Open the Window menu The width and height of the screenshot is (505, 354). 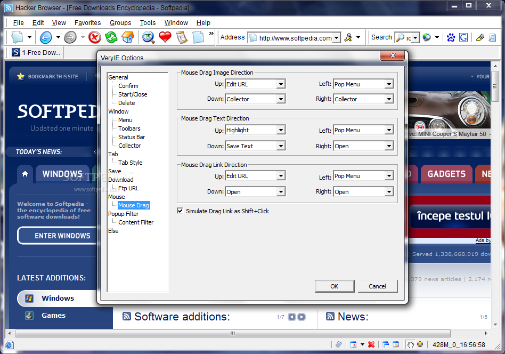[176, 22]
